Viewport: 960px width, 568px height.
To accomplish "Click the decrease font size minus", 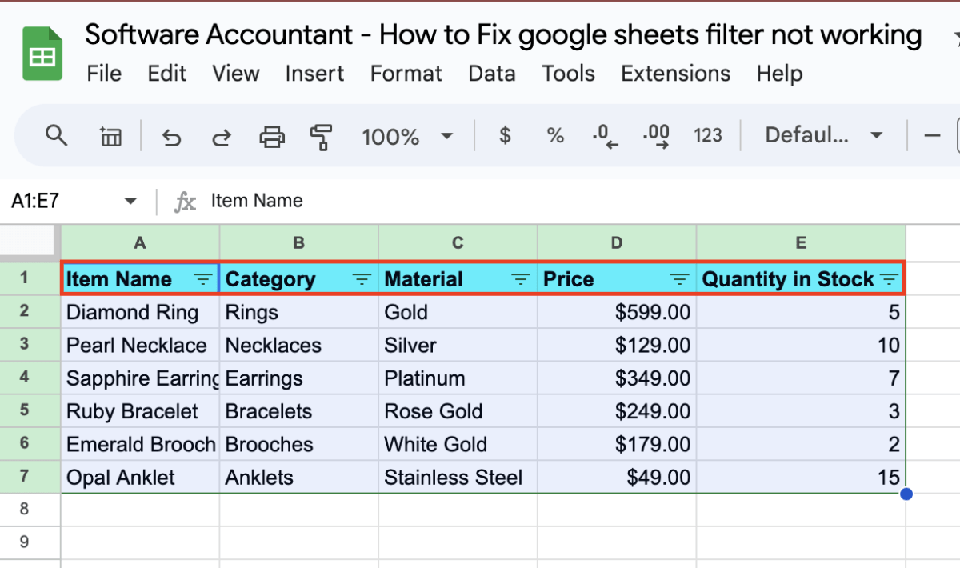I will 932,136.
